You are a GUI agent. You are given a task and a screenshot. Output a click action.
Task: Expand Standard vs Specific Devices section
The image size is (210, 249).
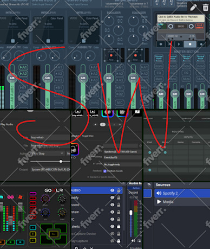[x=101, y=177]
